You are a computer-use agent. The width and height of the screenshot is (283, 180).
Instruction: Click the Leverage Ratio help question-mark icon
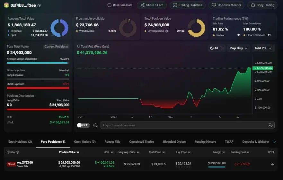click(x=167, y=31)
